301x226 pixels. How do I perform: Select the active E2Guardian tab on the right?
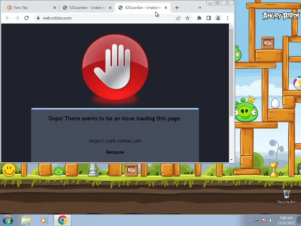[x=143, y=8]
